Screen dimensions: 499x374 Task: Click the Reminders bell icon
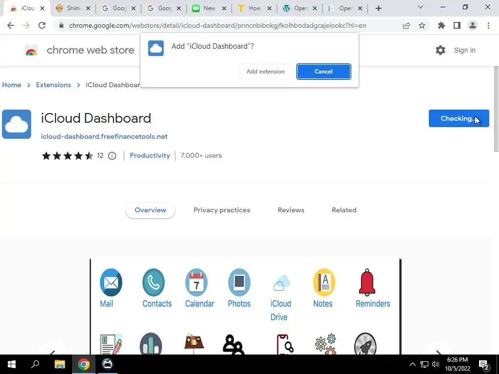click(367, 282)
